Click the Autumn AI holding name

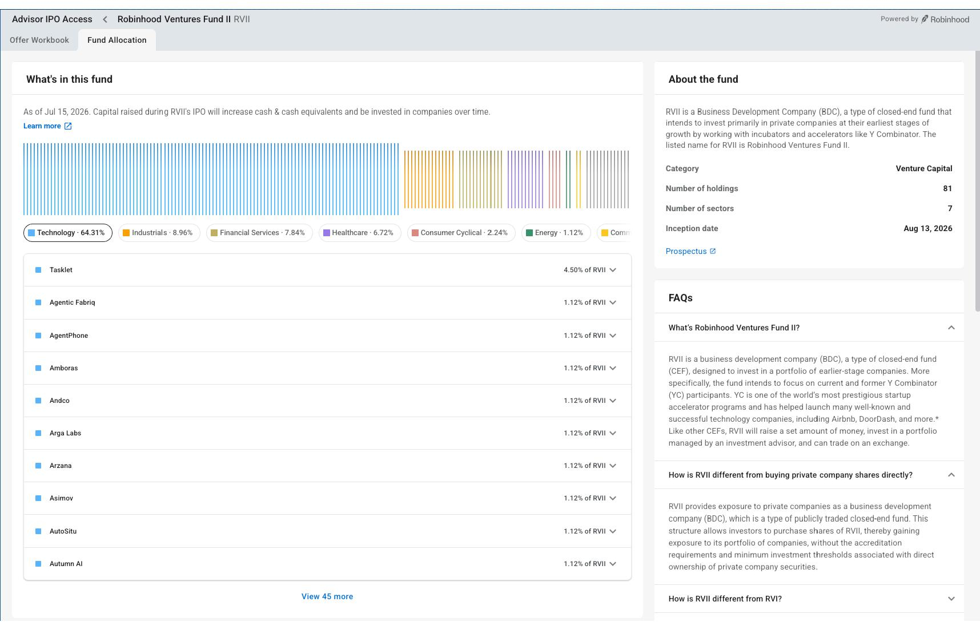coord(66,564)
